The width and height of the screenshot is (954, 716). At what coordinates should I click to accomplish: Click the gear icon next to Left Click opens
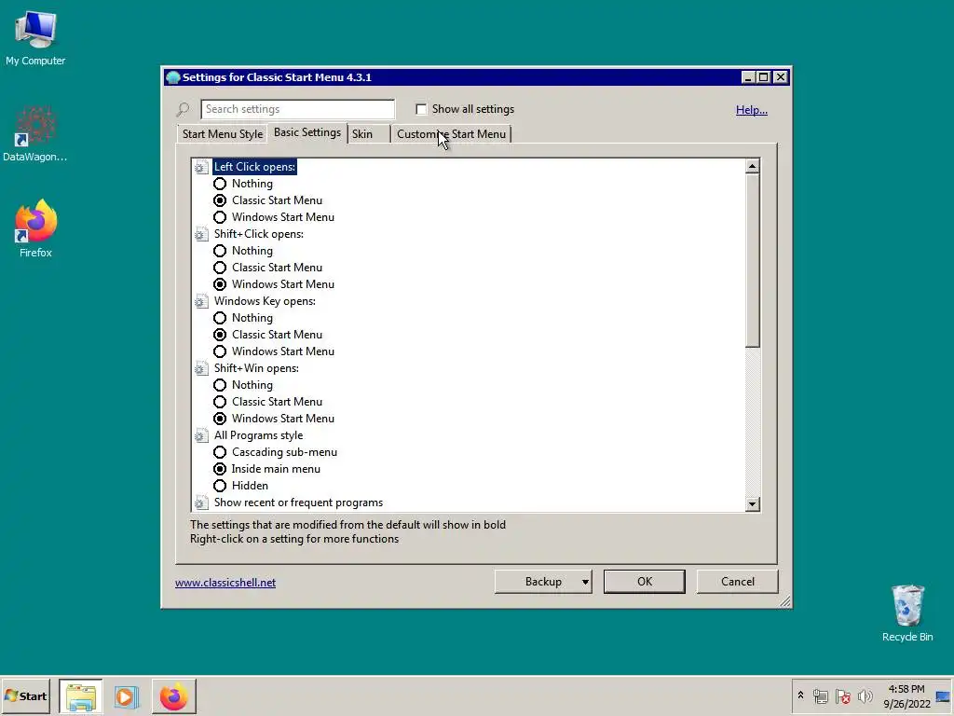[201, 167]
